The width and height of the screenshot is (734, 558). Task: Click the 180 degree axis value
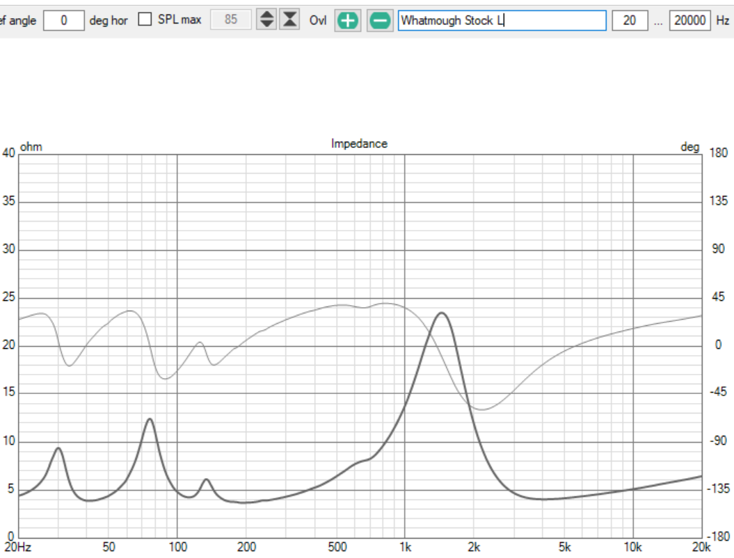[x=719, y=152]
